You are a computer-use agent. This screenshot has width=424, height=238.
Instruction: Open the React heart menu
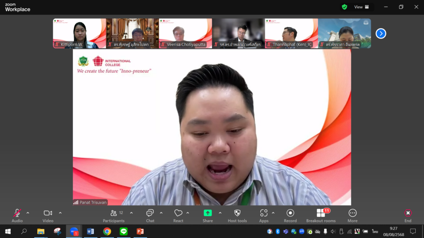tap(178, 216)
